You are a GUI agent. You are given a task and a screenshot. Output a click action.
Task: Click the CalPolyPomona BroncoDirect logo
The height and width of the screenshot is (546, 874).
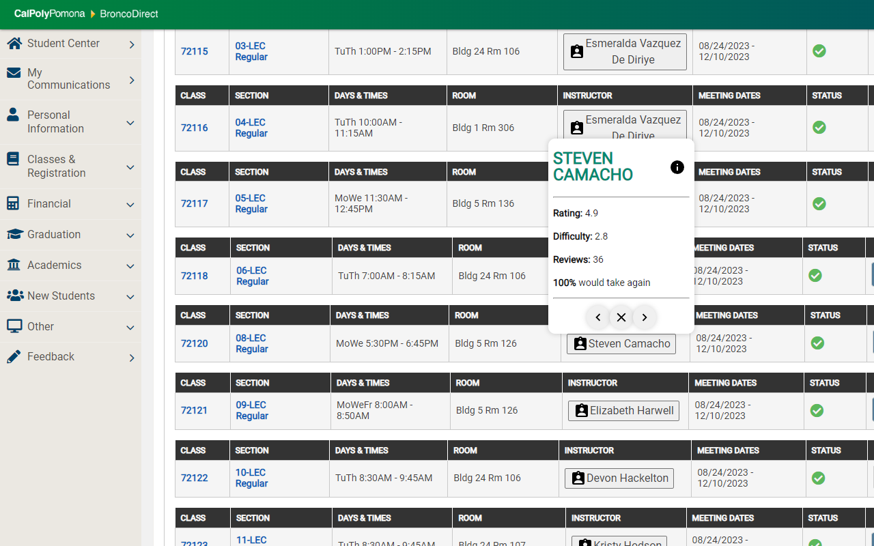(x=86, y=14)
